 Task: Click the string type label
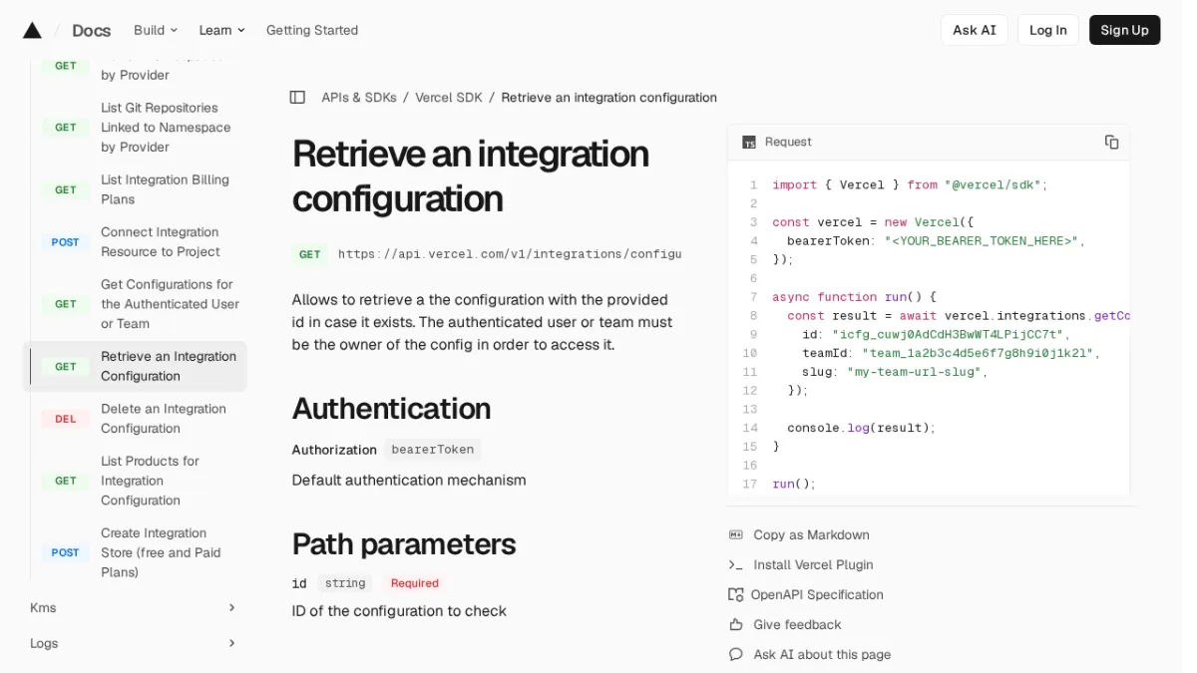[345, 583]
